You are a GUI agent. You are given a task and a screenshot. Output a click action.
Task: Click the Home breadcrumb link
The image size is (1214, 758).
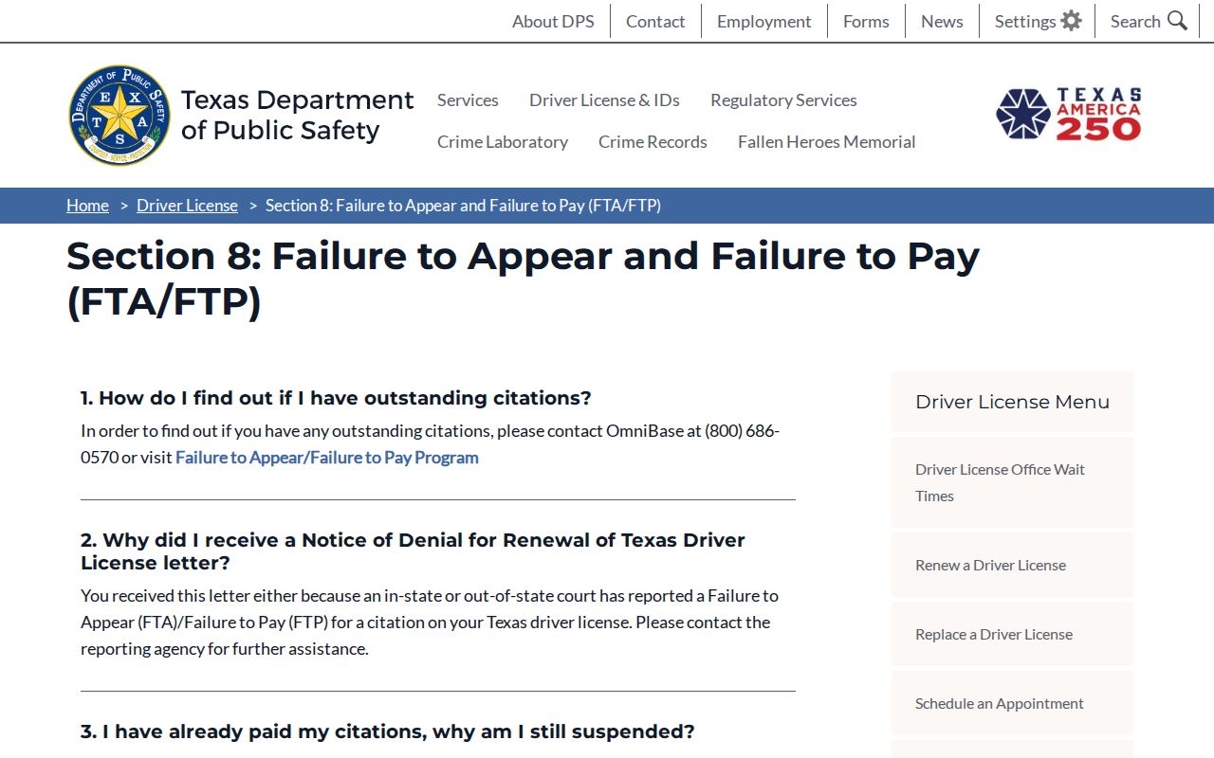coord(87,206)
